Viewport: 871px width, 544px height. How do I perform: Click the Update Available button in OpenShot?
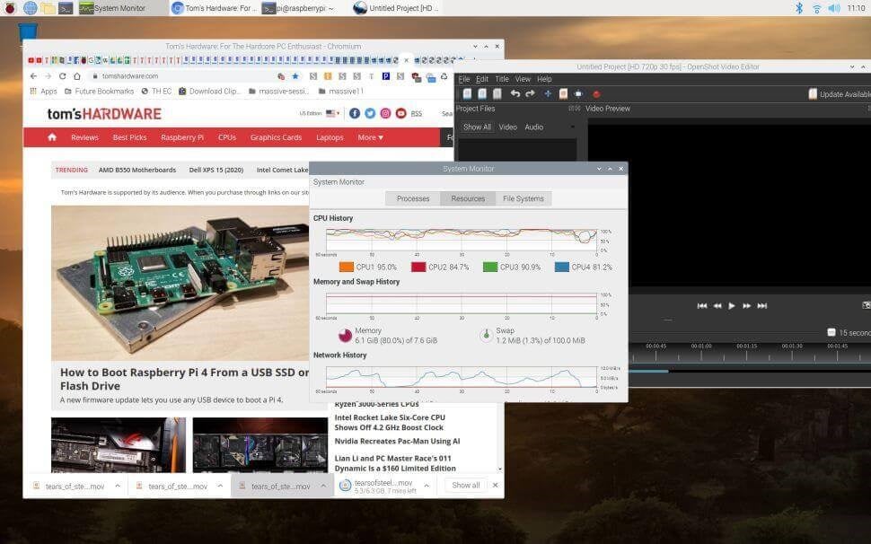[x=840, y=94]
